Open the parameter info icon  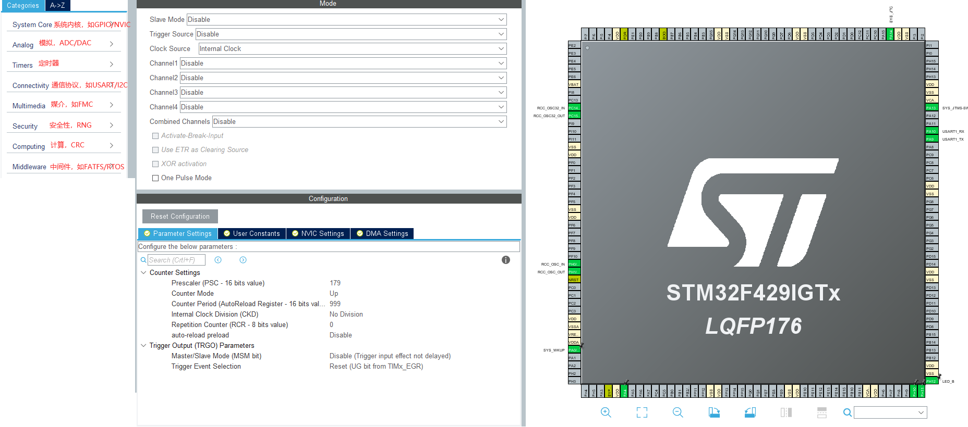click(506, 260)
